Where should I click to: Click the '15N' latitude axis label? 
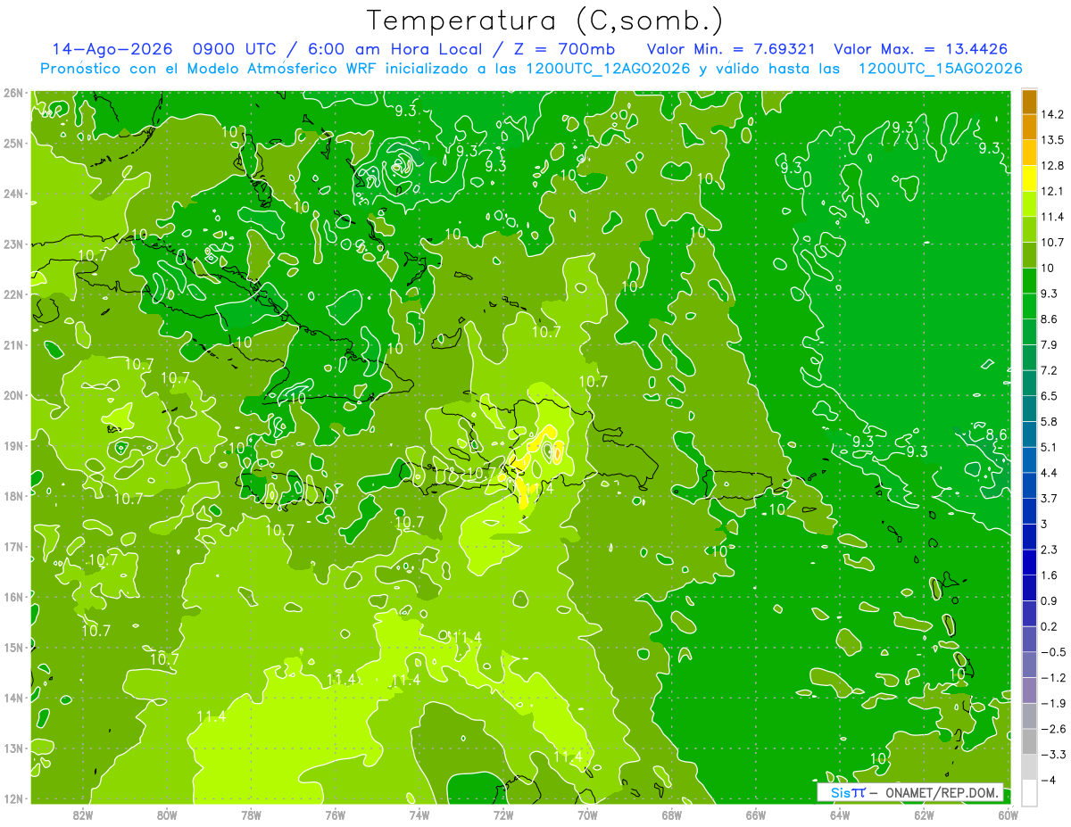pos(13,647)
